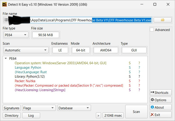This screenshot has height=121, width=175.
Task: Show the About dialog
Action: pos(161,107)
